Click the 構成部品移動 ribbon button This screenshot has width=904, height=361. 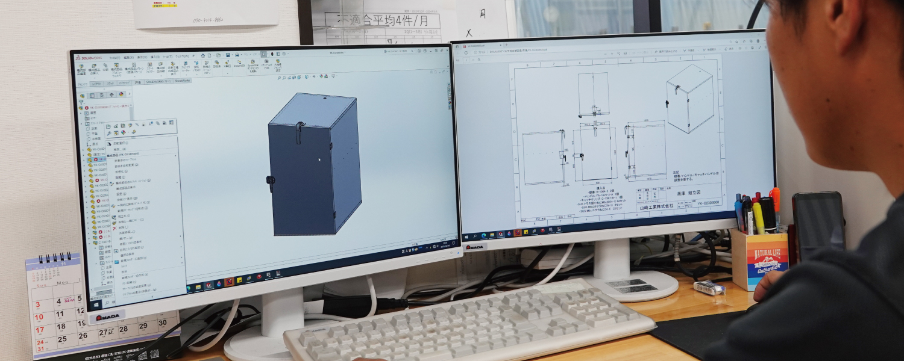click(x=161, y=66)
